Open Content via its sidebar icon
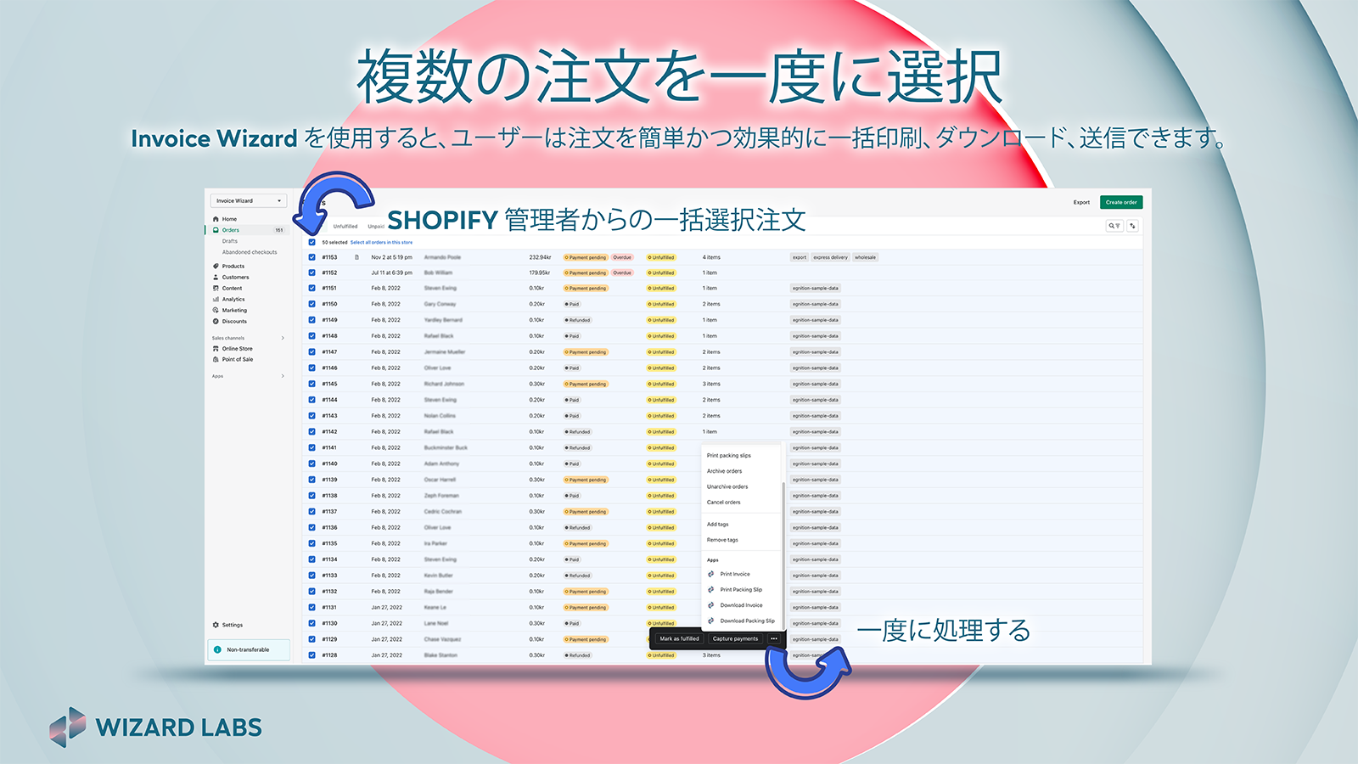Viewport: 1358px width, 764px height. click(x=216, y=289)
